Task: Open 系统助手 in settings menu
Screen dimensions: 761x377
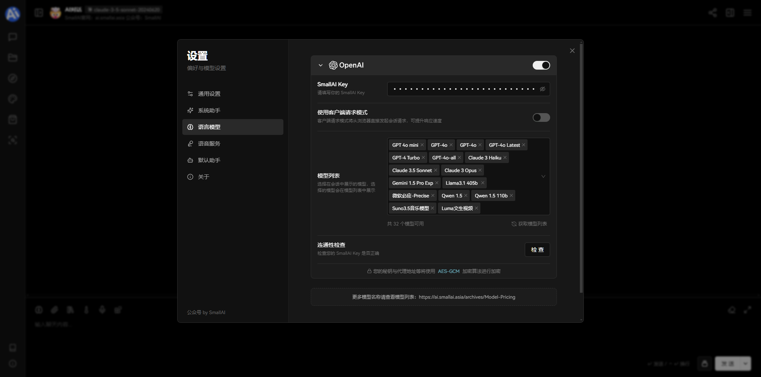Action: [x=233, y=110]
